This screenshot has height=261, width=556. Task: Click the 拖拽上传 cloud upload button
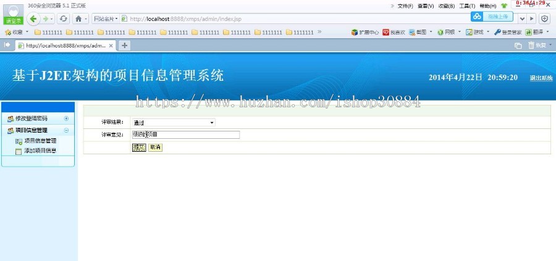pos(492,16)
